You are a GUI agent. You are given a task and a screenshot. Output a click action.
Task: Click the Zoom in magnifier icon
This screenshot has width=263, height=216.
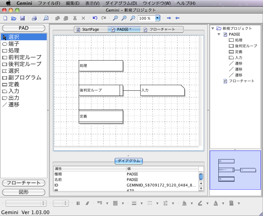(124, 18)
